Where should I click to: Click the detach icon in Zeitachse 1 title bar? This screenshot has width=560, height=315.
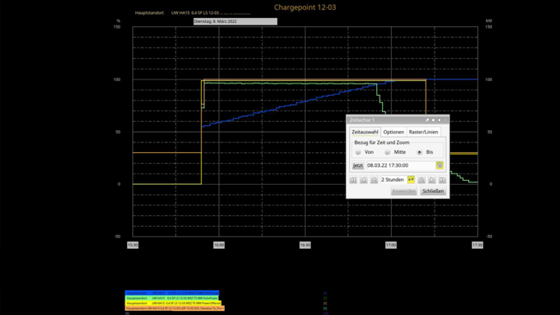point(427,120)
